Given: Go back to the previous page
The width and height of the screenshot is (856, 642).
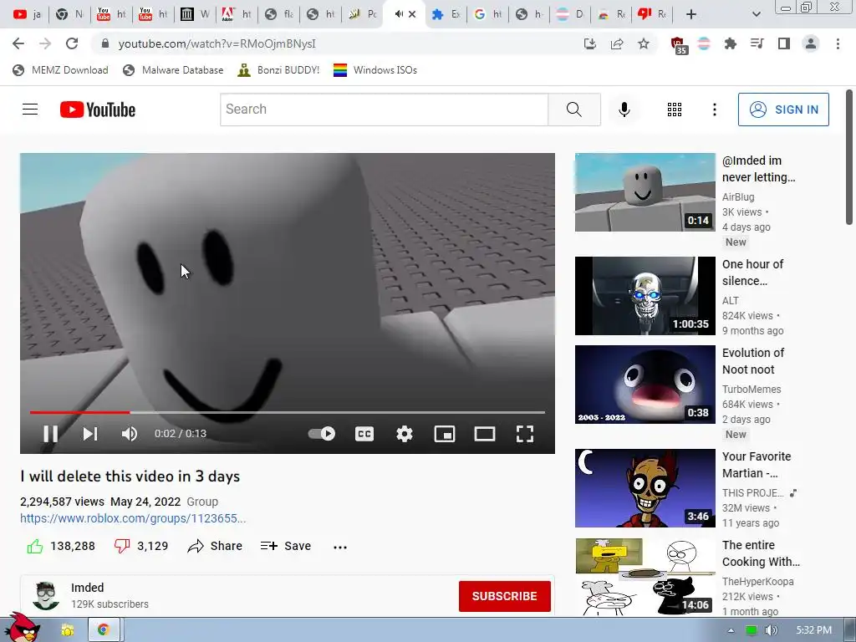Looking at the screenshot, I should pyautogui.click(x=18, y=43).
